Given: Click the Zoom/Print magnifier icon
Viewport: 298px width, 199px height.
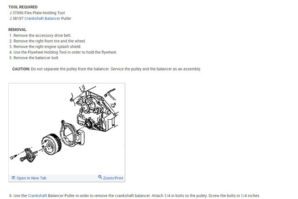Looking at the screenshot, I should coord(100,177).
